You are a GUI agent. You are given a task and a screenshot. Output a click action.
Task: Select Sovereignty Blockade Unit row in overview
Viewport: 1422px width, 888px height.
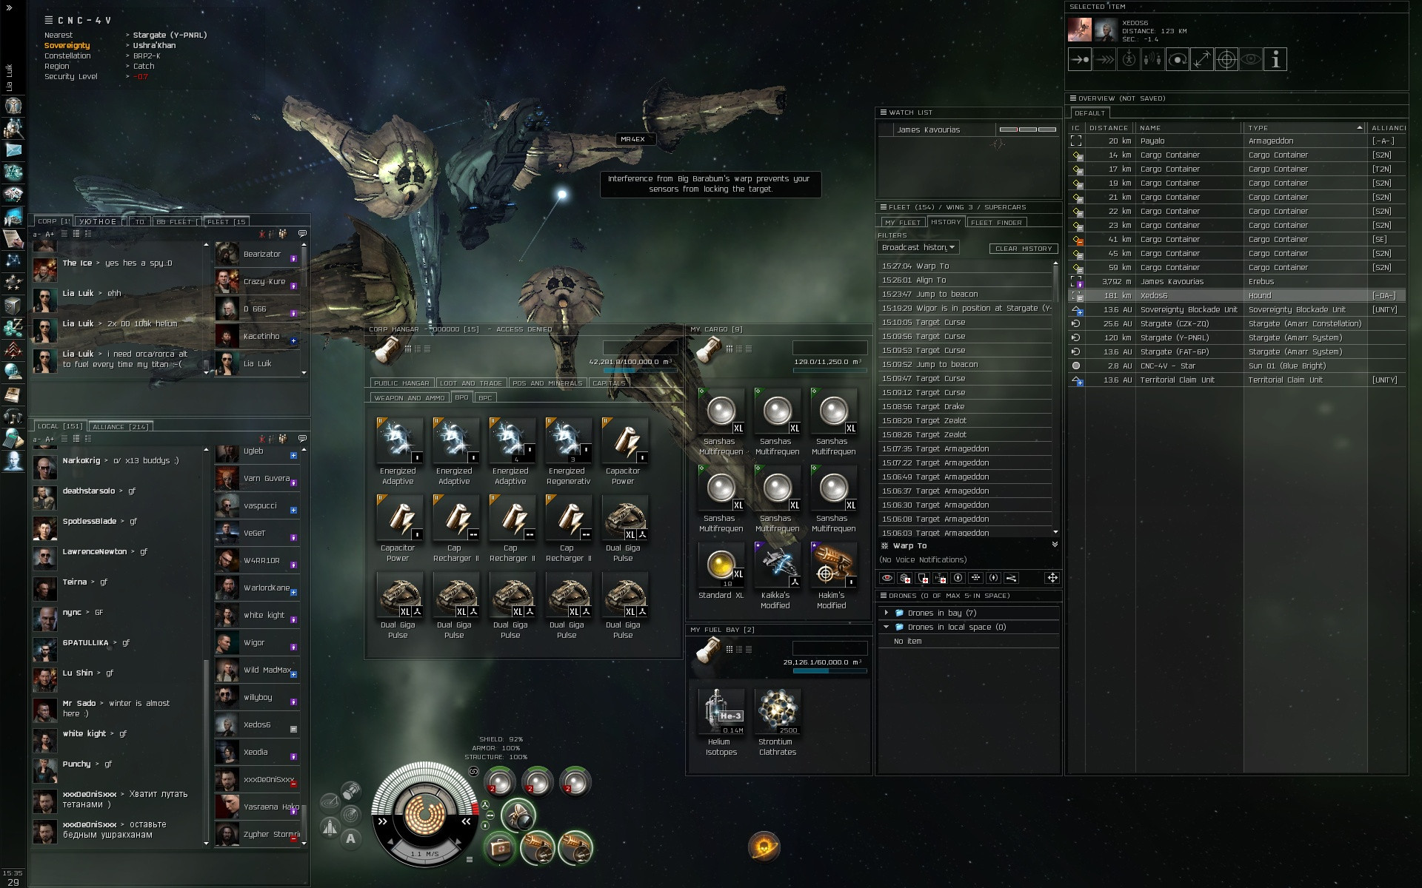pyautogui.click(x=1237, y=309)
